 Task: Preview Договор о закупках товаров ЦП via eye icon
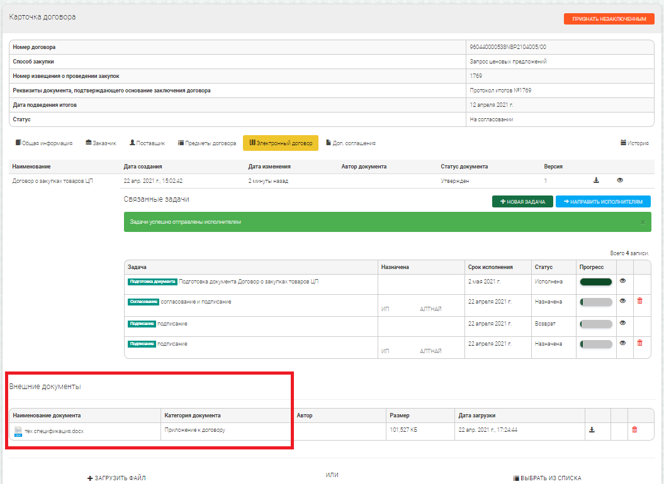[620, 180]
